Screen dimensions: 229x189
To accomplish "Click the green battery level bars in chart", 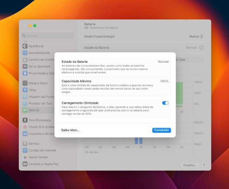I will (x=179, y=93).
